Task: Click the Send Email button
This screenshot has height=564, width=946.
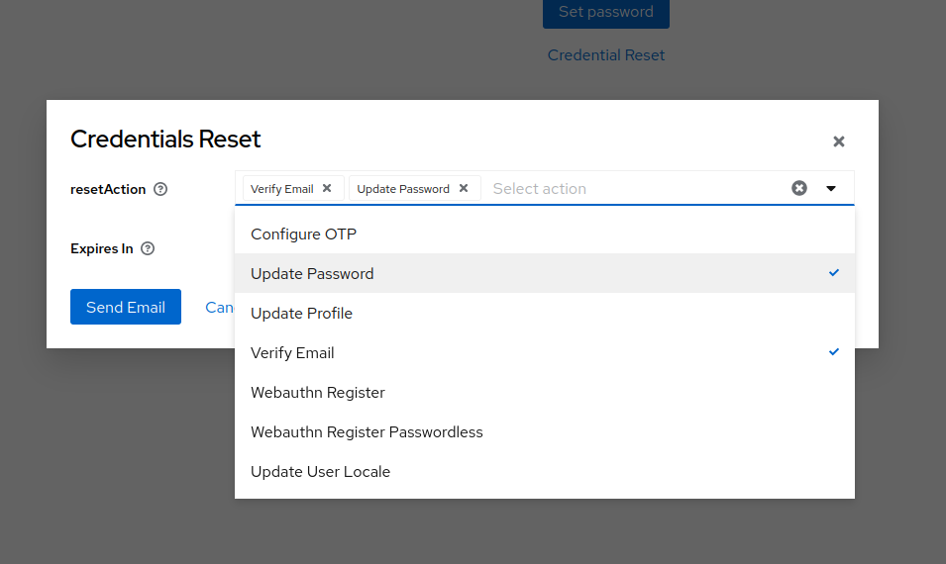Action: click(126, 307)
